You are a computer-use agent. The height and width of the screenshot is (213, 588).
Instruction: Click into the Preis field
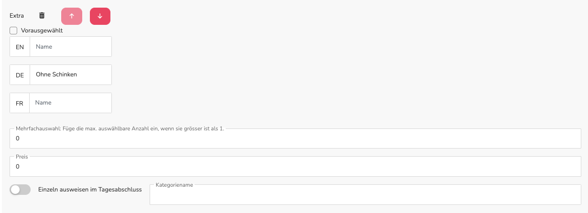[x=295, y=167]
